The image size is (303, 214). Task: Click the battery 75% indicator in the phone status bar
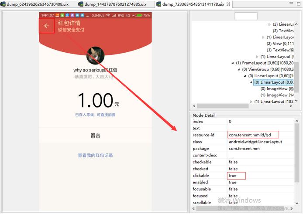pyautogui.click(x=142, y=15)
